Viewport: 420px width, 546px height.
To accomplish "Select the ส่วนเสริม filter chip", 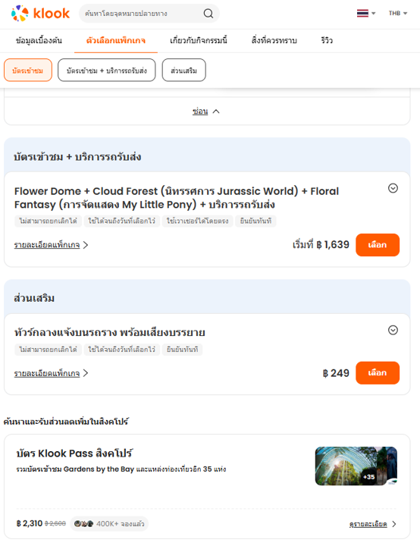I will 184,70.
